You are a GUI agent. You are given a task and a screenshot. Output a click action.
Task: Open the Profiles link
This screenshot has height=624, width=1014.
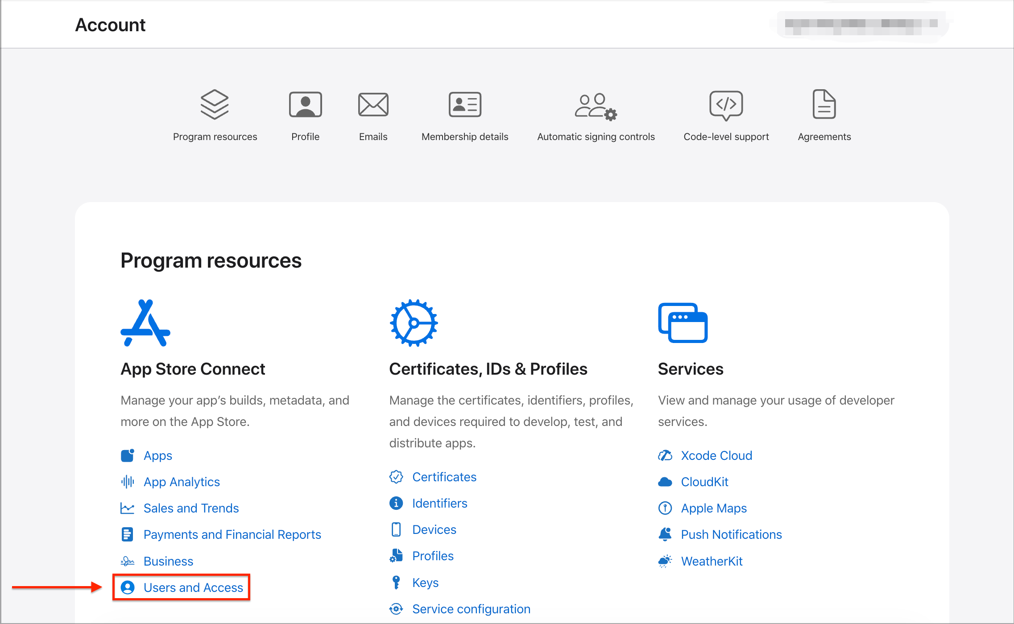(x=433, y=556)
